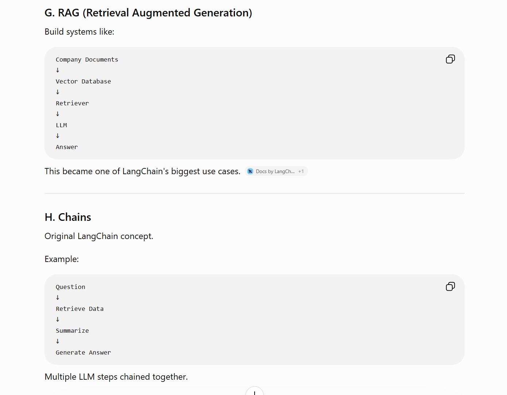Screen dimensions: 507x395
Task: Click the LLM line in the RAG diagram
Action: [x=61, y=125]
